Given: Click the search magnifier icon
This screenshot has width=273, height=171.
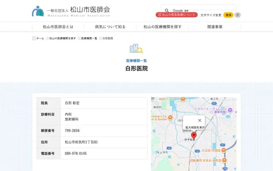Looking at the screenshot, I should [166, 10].
